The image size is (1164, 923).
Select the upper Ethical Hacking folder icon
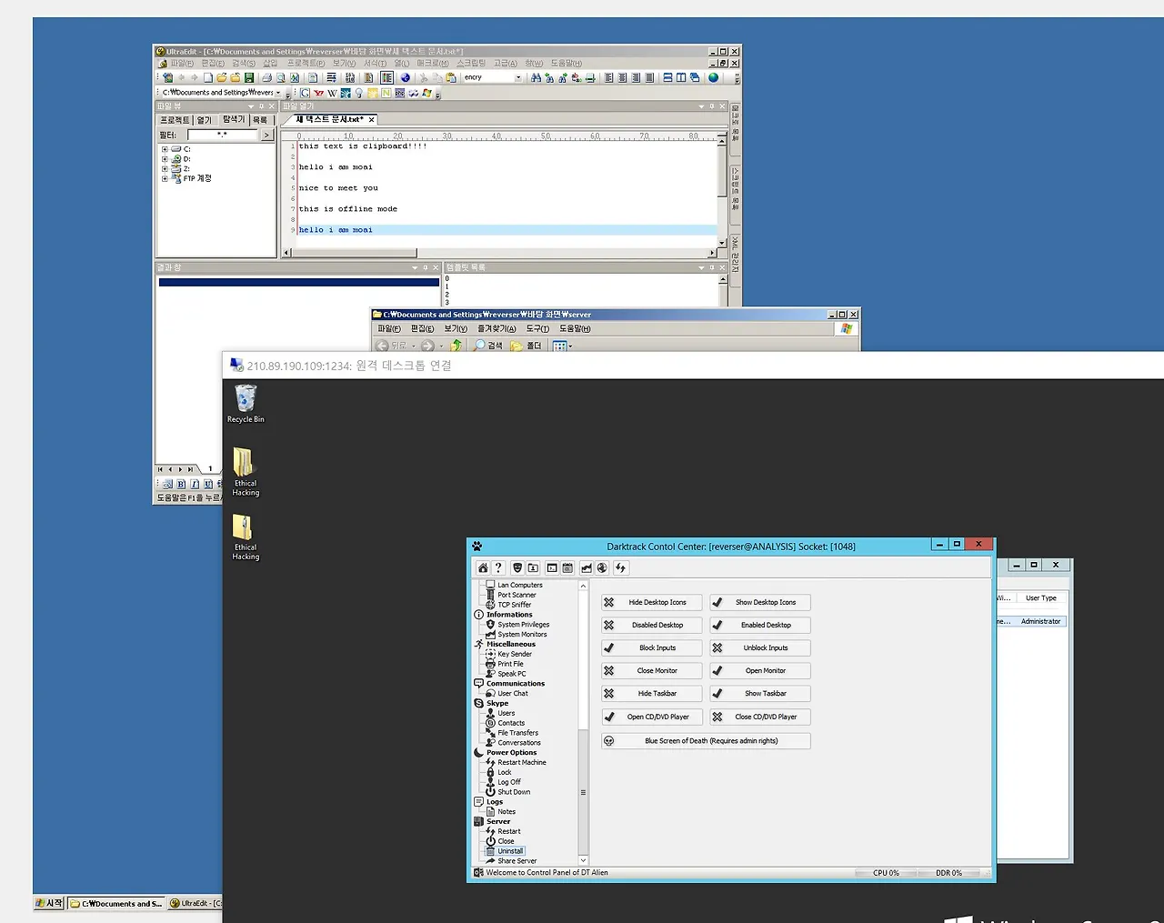click(246, 471)
